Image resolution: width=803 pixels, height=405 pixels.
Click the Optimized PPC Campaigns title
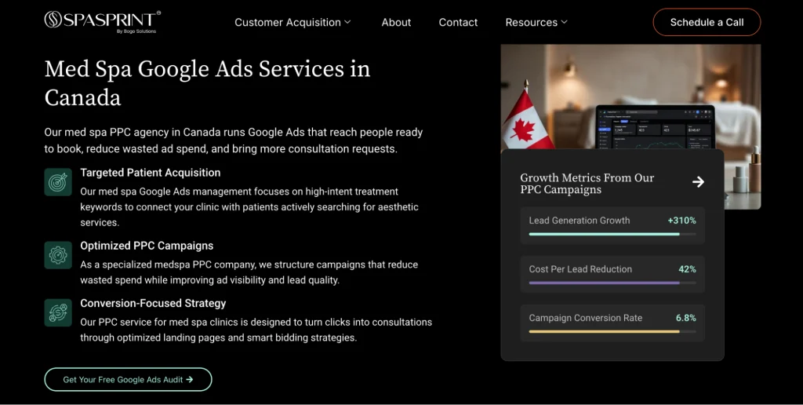point(147,246)
